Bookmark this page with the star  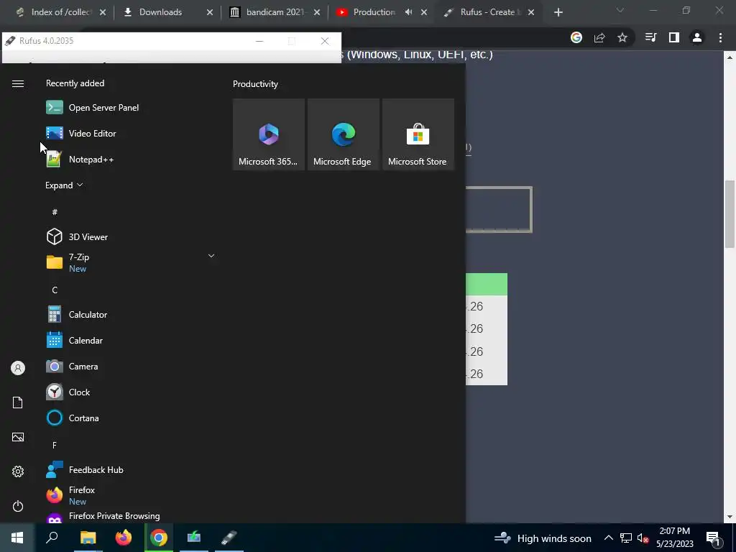(622, 37)
